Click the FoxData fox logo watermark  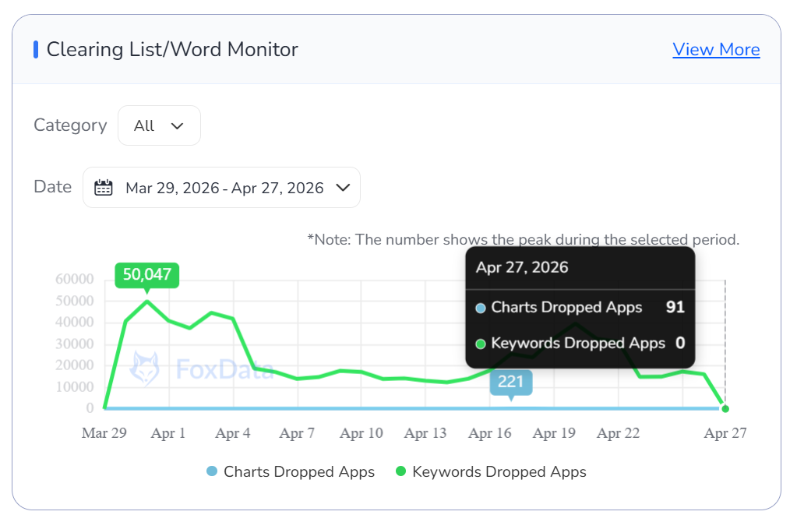coord(145,369)
